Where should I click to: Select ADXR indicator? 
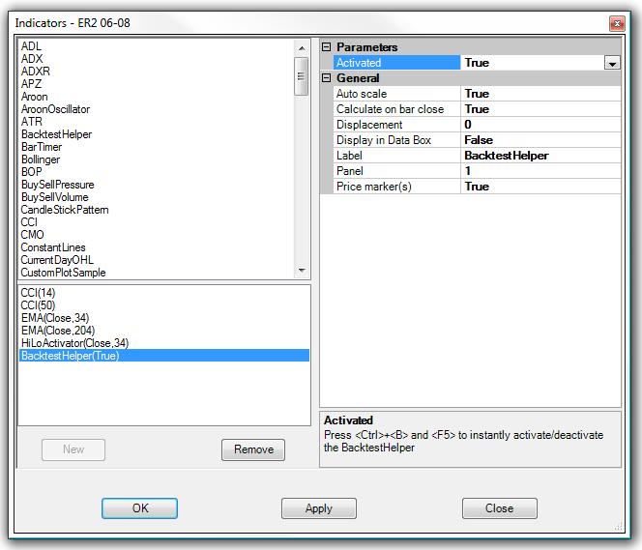[x=36, y=72]
